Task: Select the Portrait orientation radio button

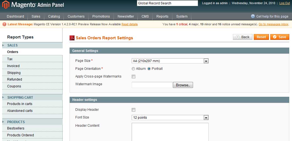Action: [149, 69]
